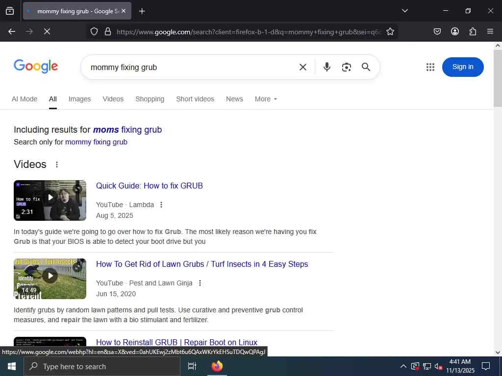502x376 pixels.
Task: Start voice search with microphone
Action: click(326, 67)
